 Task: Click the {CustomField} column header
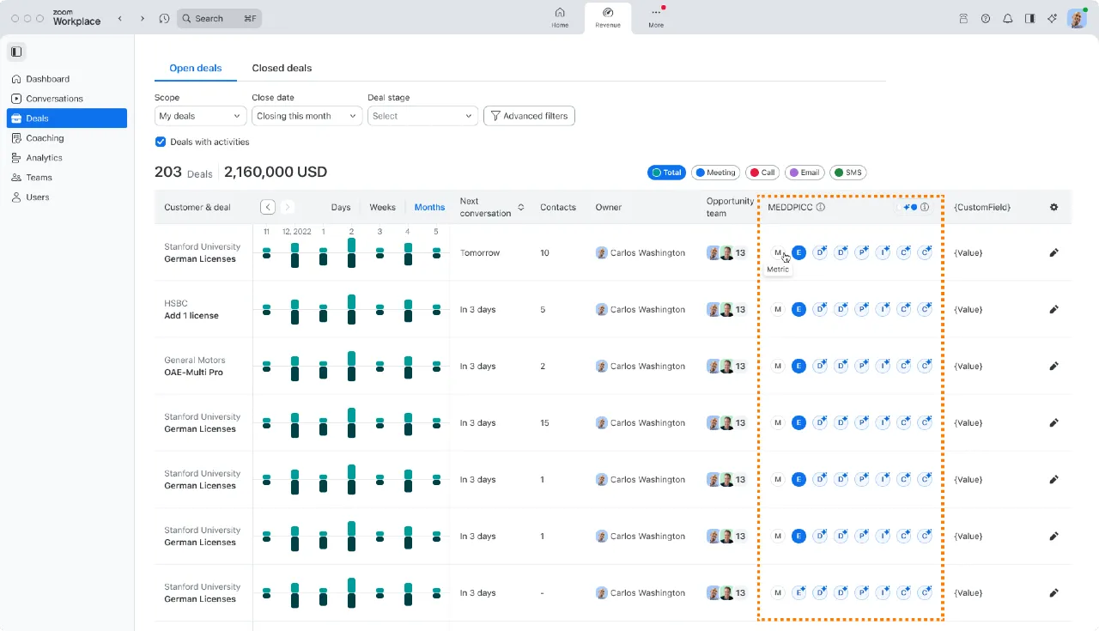982,207
